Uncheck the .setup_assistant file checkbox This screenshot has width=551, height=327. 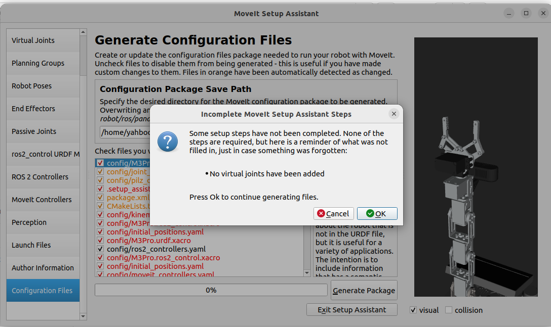[x=100, y=189]
